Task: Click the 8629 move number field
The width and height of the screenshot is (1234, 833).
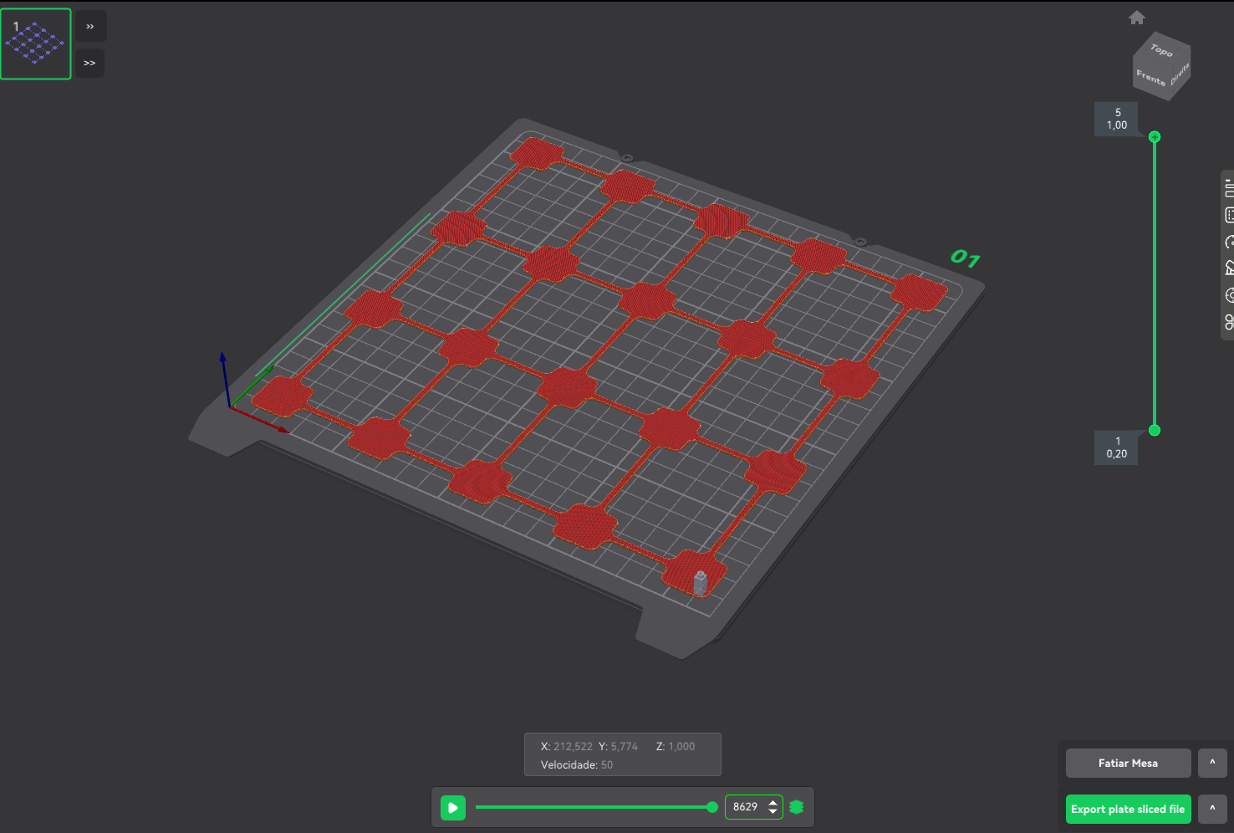Action: (x=746, y=807)
